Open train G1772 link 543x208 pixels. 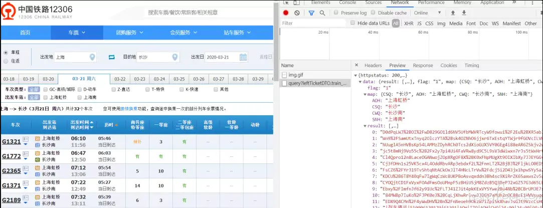coord(12,156)
